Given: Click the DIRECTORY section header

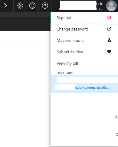Looking at the screenshot, I should point(65,73).
